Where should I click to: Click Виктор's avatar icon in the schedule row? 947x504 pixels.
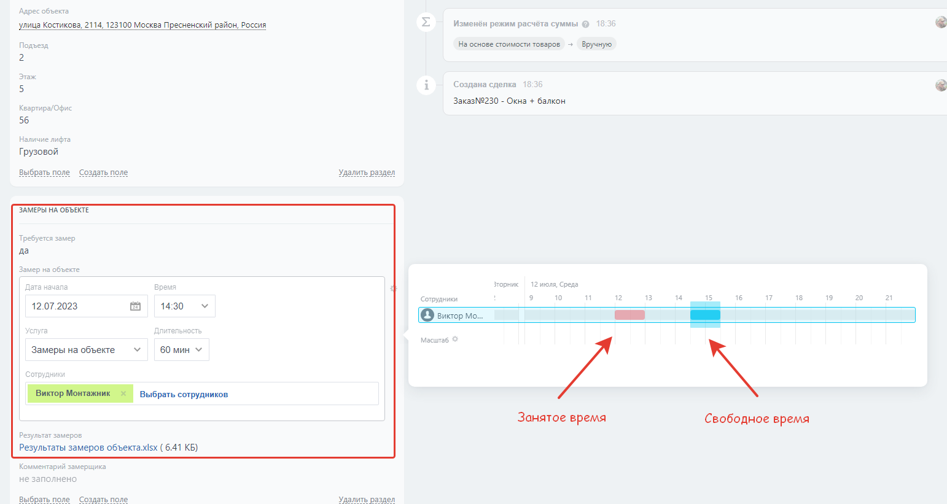pos(427,316)
